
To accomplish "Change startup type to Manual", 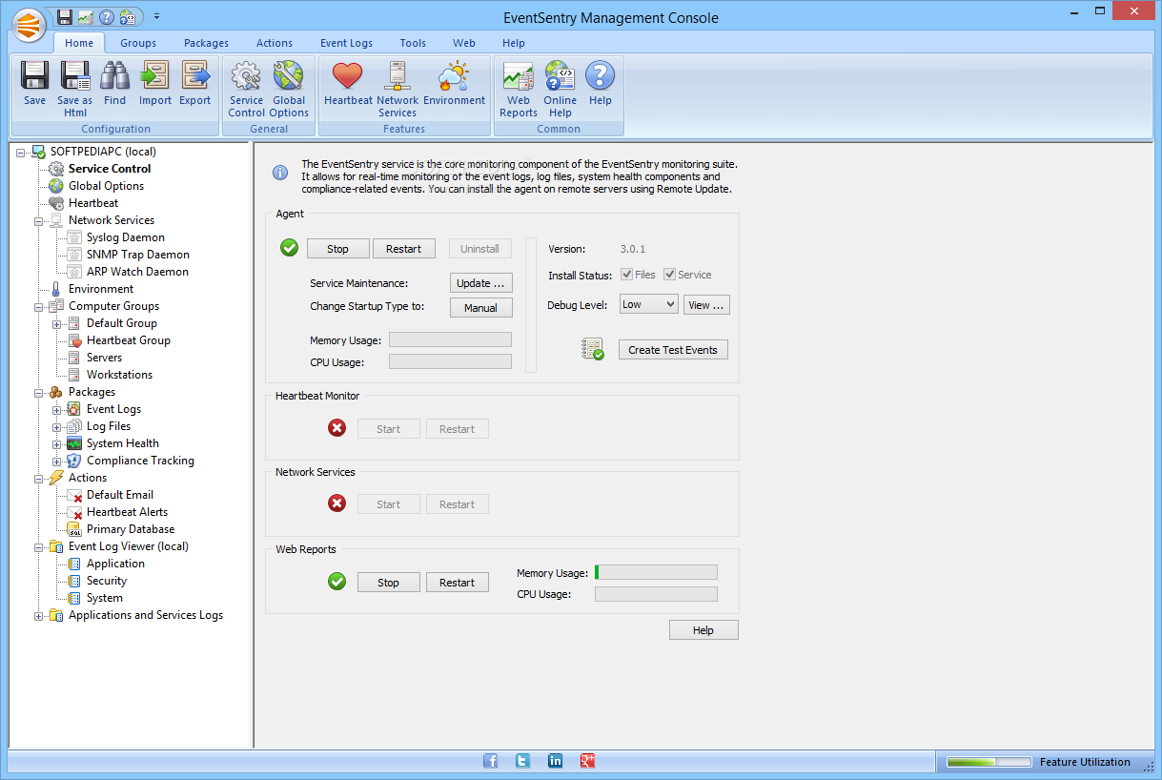I will [x=480, y=308].
